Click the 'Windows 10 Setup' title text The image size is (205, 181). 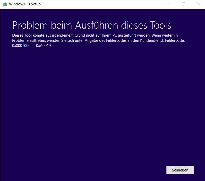click(x=25, y=4)
